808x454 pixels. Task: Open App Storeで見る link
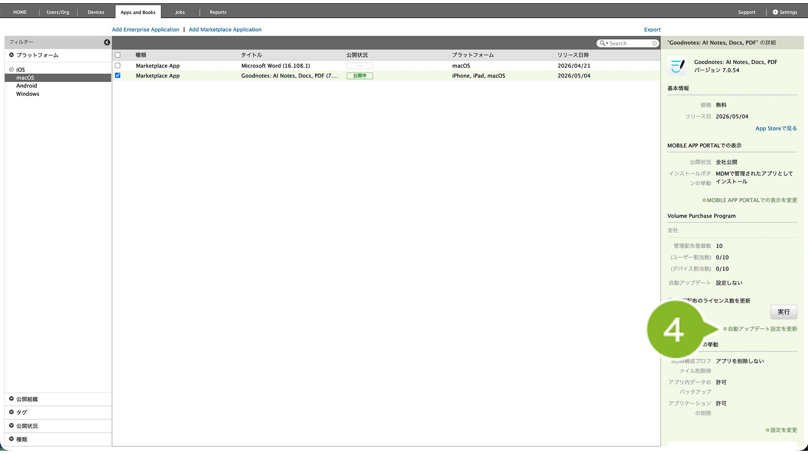point(776,128)
